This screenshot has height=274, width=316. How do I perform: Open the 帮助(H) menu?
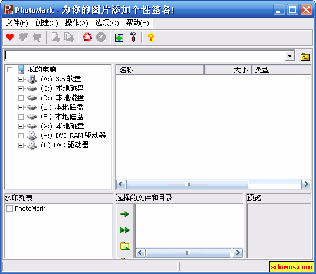click(137, 23)
